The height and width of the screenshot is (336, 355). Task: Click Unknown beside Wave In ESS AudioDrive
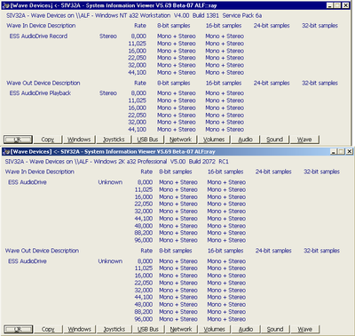click(110, 182)
